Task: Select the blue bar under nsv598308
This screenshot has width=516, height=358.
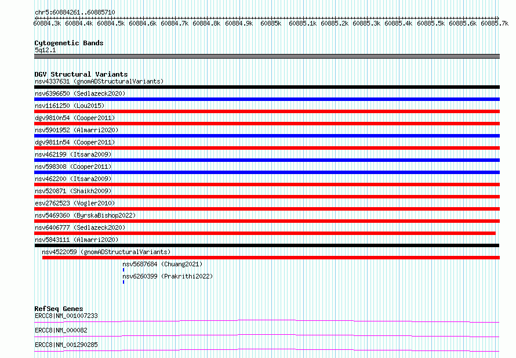Action: click(x=267, y=172)
